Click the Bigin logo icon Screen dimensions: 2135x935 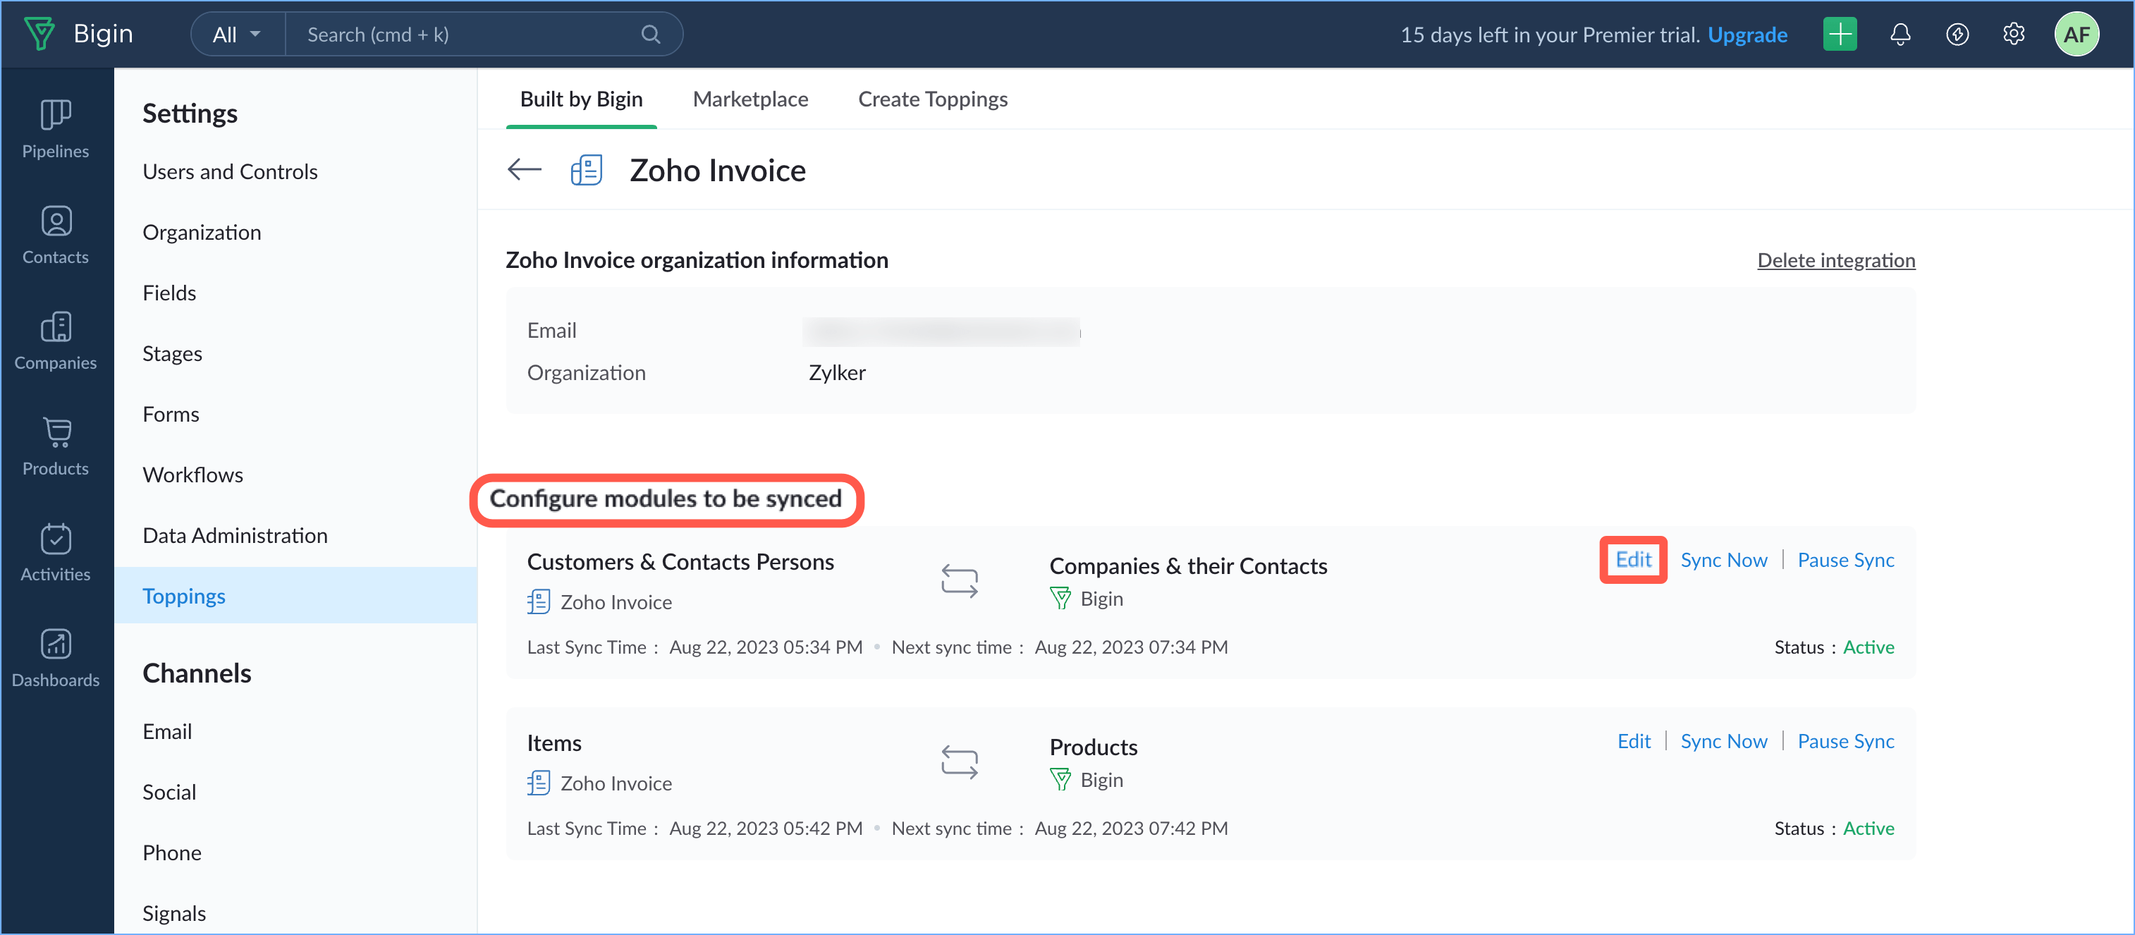(39, 34)
